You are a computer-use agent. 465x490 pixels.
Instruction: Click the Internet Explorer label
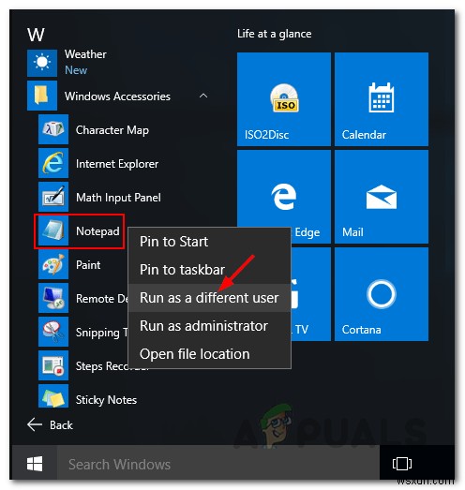(x=117, y=164)
